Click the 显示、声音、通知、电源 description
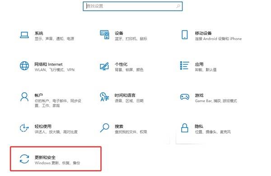271x176 pixels. coord(55,39)
